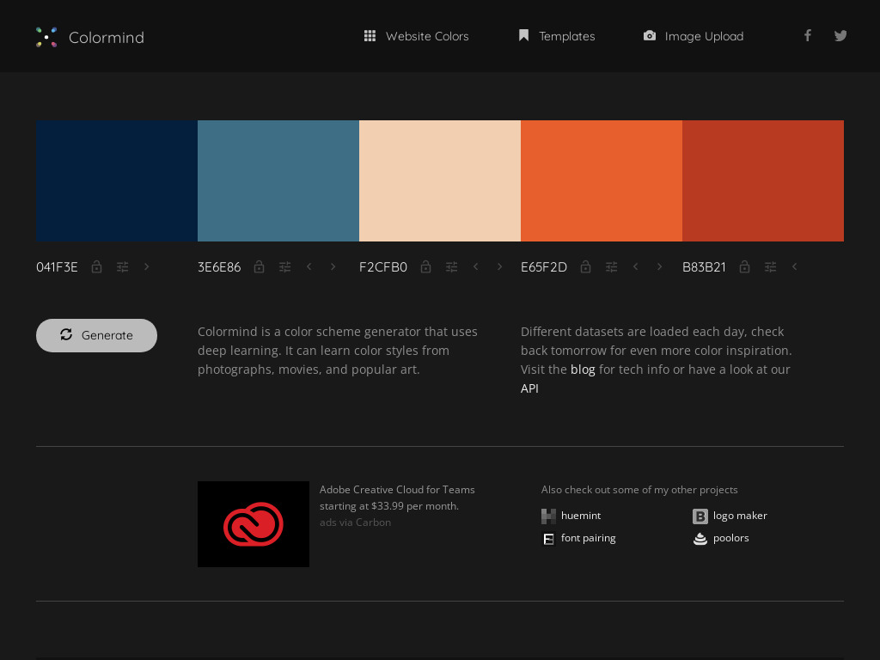Click the E65F2D hex code text

point(544,267)
